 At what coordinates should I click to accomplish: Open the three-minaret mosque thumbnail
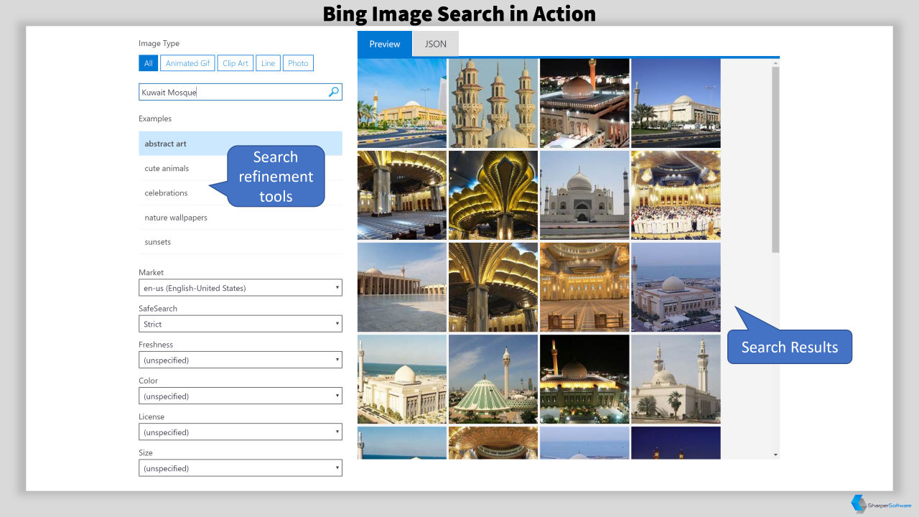point(493,103)
